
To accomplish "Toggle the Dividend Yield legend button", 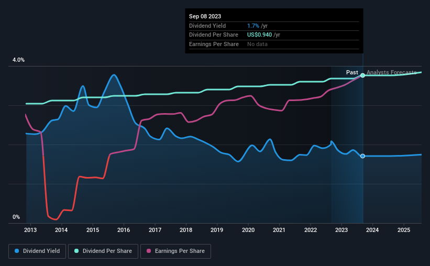I will [37, 251].
